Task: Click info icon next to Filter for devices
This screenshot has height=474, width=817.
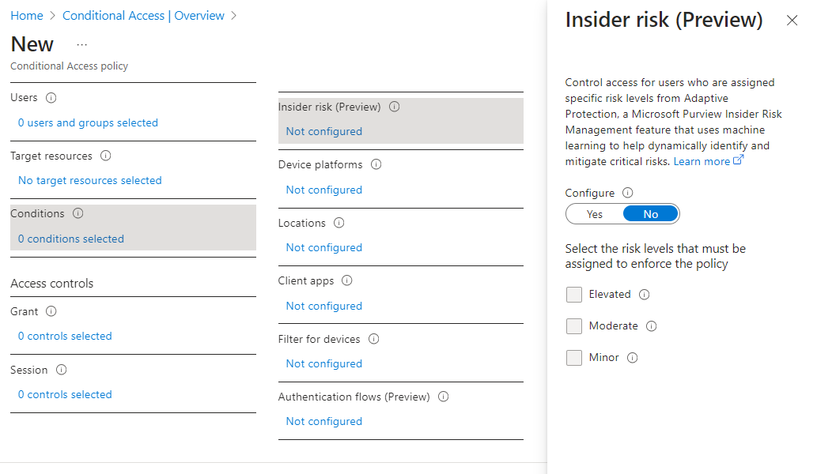Action: [x=374, y=339]
